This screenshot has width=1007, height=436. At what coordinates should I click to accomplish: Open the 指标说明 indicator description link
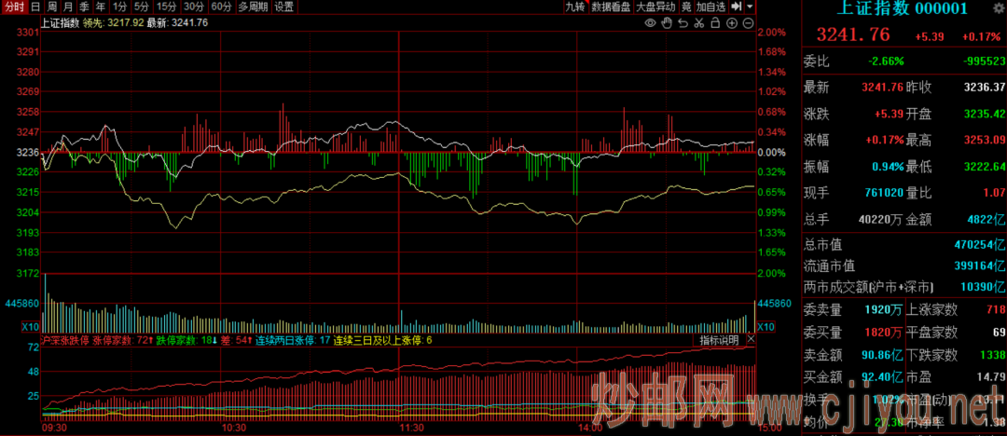coord(721,340)
